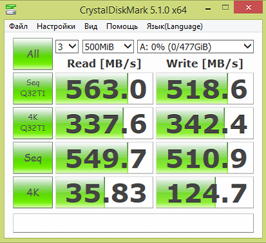Click the 4K Q32T1 write result 342.4

pos(205,123)
